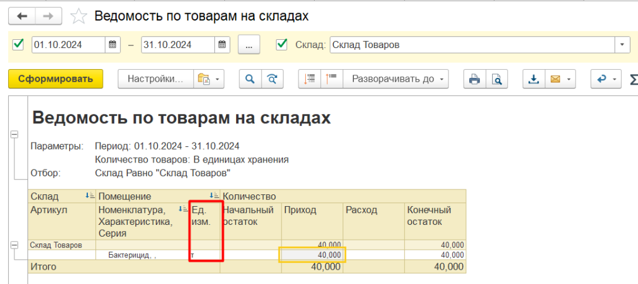Sort by Склад column sort icon
The image size is (638, 284).
point(90,196)
